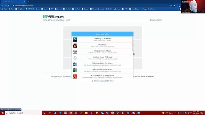Click the Scott Gombar webcam thumbnail
Viewport: 205px width, 115px height.
click(193, 7)
